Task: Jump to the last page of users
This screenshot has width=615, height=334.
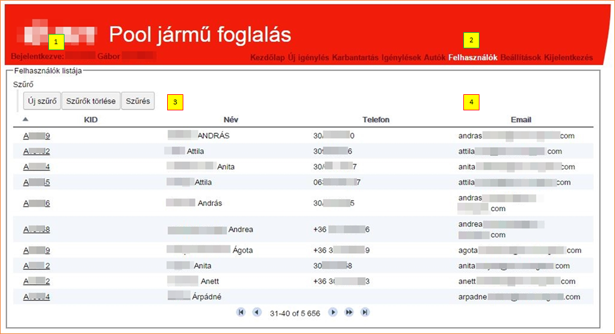Action: coord(365,312)
